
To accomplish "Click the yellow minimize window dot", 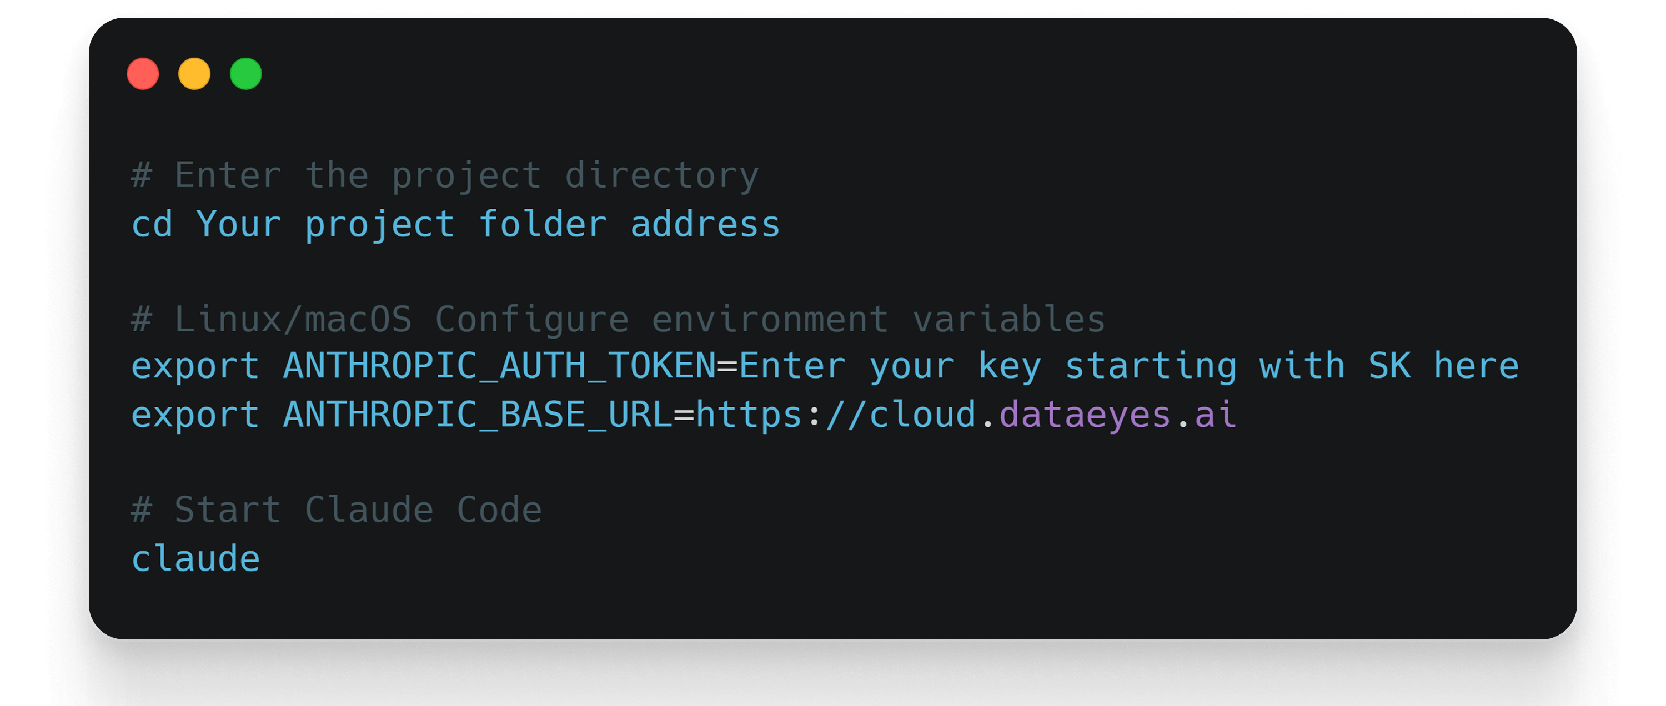I will 194,74.
